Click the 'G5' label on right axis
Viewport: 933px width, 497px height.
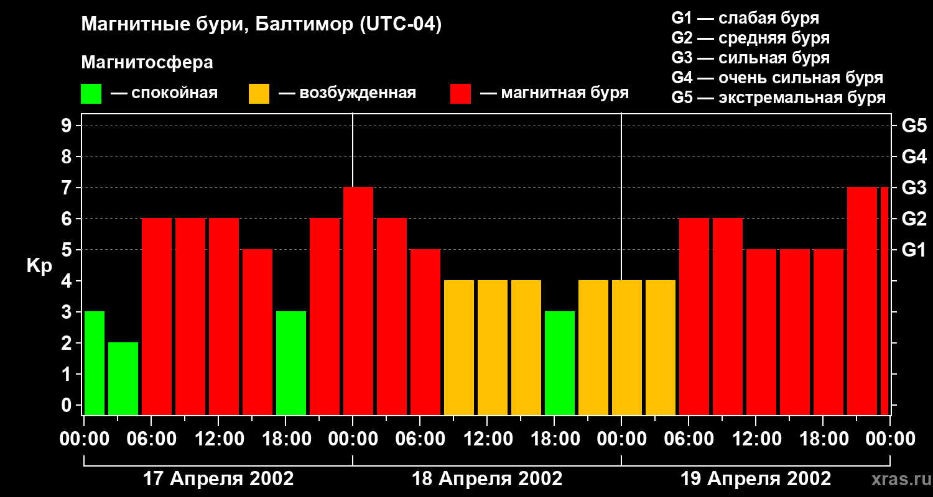(x=914, y=125)
